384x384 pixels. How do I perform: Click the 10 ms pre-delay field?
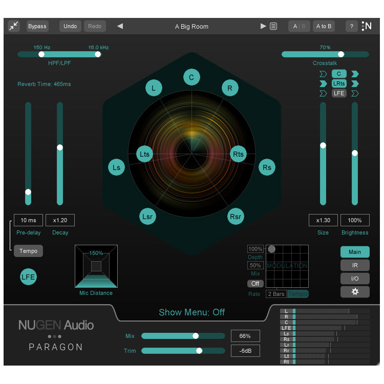(x=28, y=220)
